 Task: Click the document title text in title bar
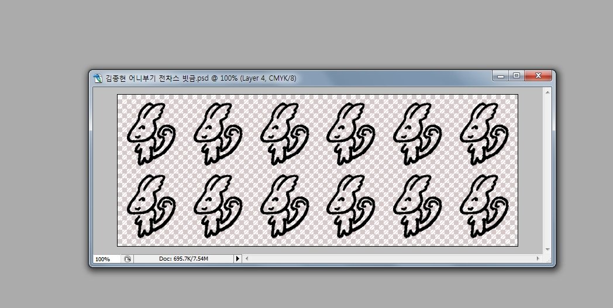(201, 78)
